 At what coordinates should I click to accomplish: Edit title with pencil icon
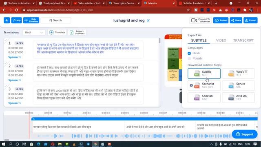coord(148,21)
